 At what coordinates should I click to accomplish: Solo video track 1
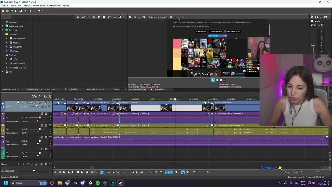tap(49, 103)
